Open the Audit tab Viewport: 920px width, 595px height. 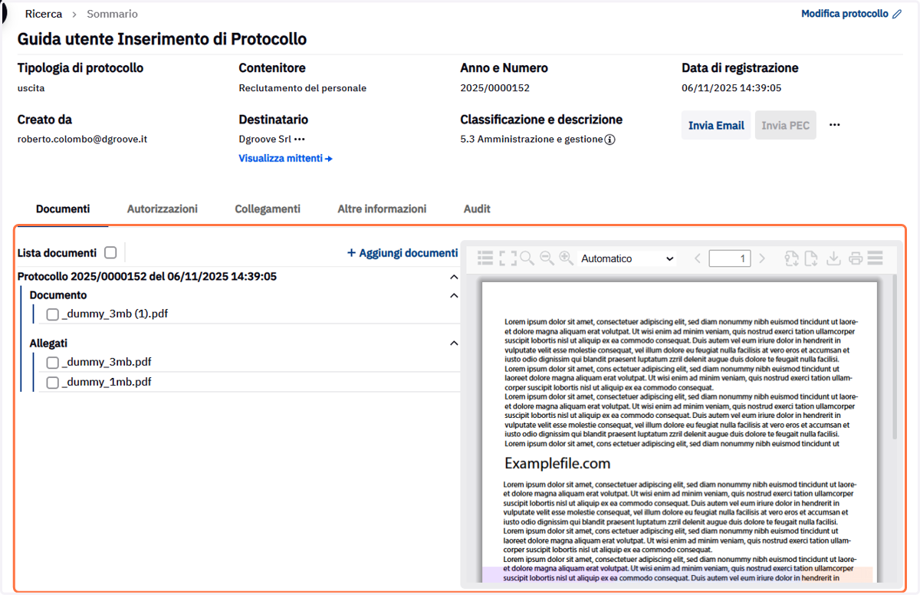pyautogui.click(x=477, y=209)
